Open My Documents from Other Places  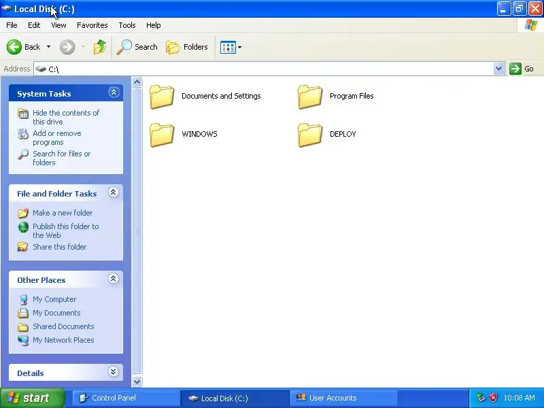pos(56,313)
